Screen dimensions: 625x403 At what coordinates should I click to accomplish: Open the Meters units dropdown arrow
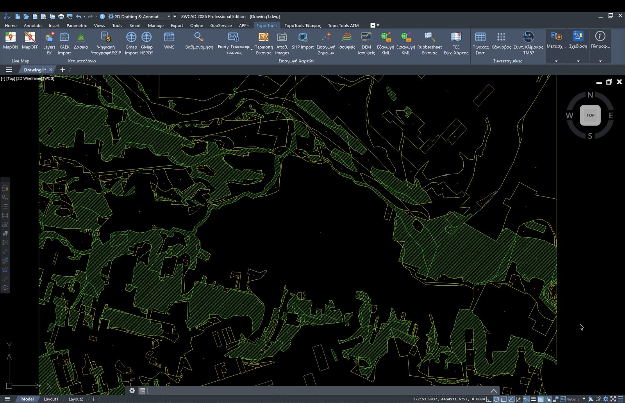[584, 399]
